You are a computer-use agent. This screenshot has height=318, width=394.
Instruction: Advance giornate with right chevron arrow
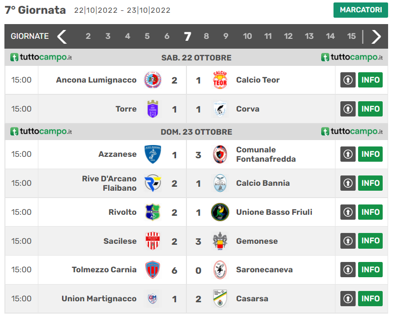pos(376,36)
